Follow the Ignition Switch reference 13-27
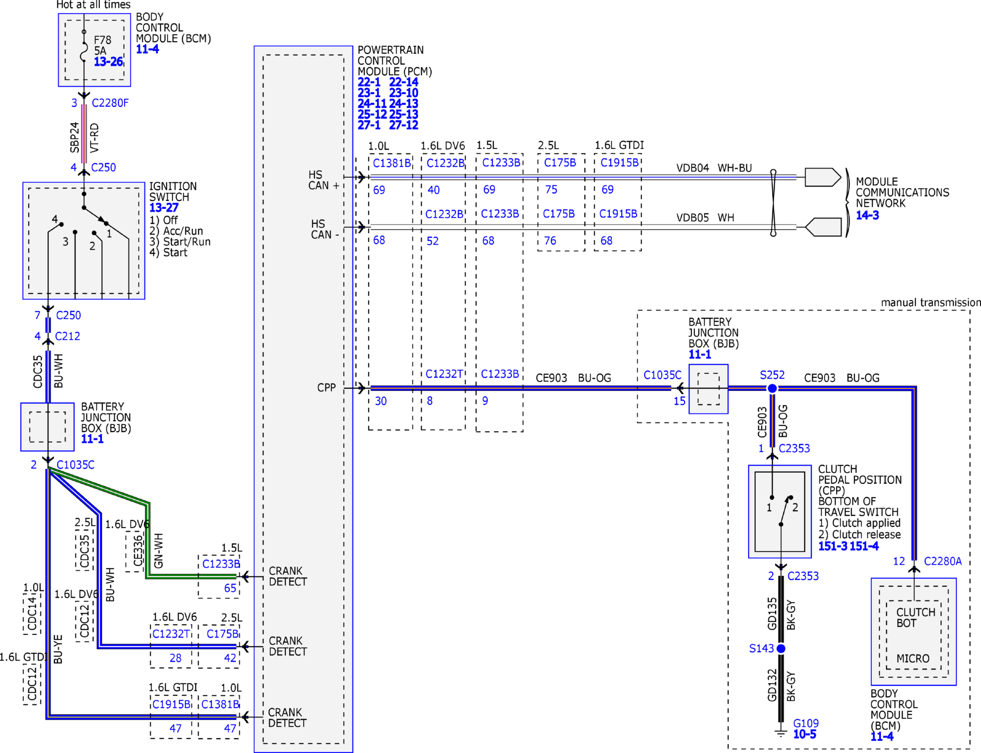The image size is (981, 753). coord(163,208)
